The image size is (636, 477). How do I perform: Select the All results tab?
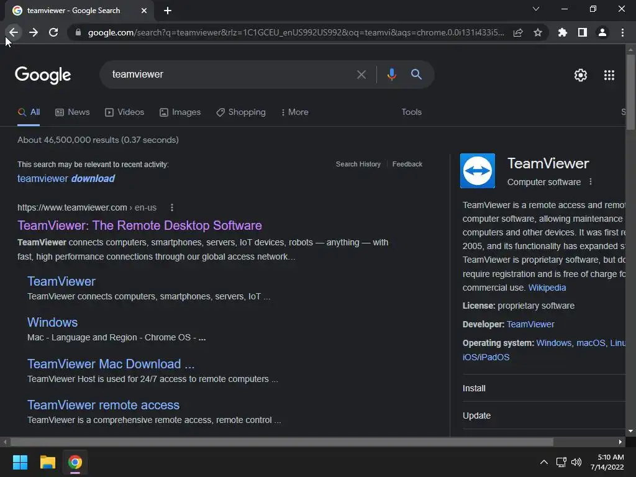(29, 112)
